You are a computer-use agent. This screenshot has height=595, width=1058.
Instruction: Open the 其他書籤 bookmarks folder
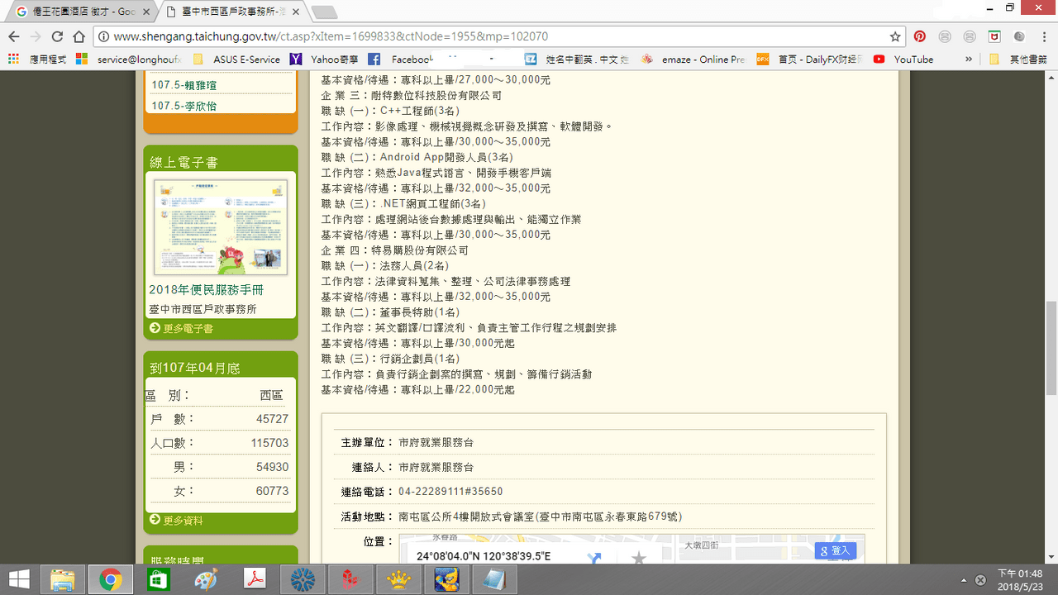1017,59
